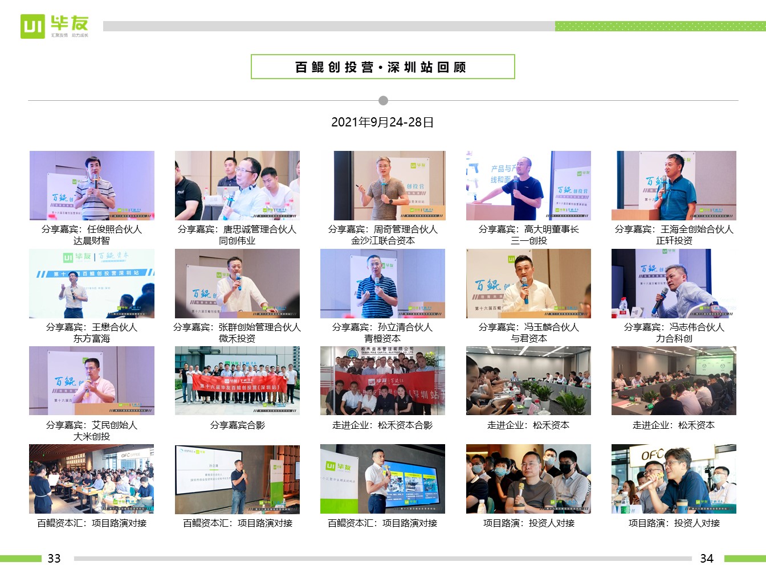Select caption 分享嘉宾：周奇管理合伙人

pos(383,229)
